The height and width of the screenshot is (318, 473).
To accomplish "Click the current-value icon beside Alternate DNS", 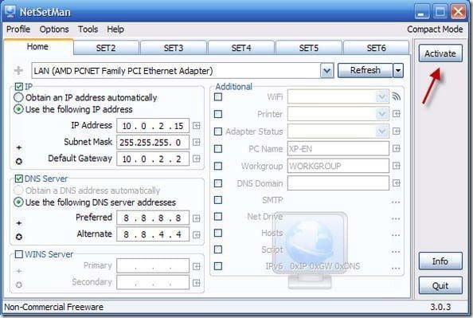I will pyautogui.click(x=197, y=234).
